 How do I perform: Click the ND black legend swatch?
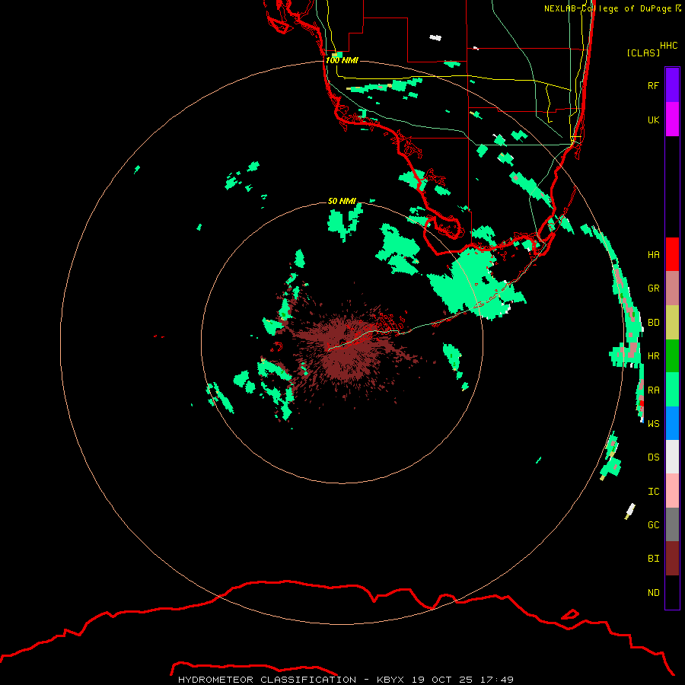pos(672,592)
